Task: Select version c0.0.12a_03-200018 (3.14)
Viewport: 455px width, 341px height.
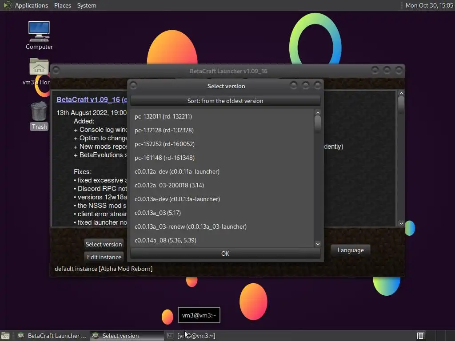Action: (222, 185)
